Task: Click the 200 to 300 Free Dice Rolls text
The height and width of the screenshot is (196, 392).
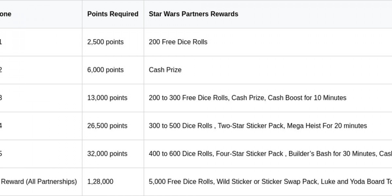Action: (188, 98)
